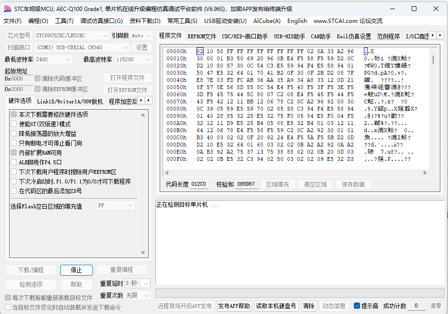
Task: Click 0x2000 EEPROM address field
Action: [19, 89]
